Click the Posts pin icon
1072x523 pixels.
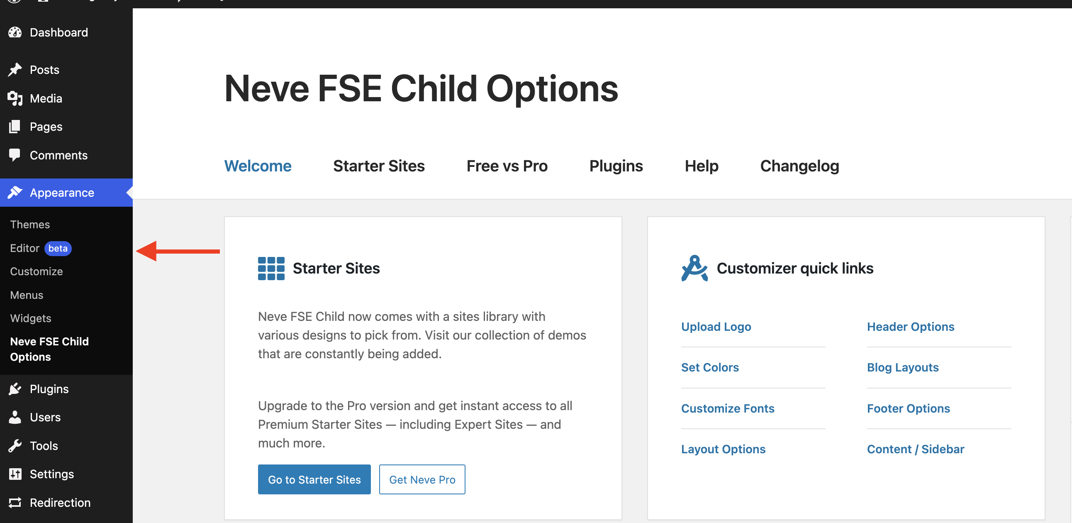15,70
